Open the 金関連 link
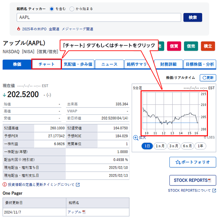This screenshot has height=219, width=218. (x=54, y=29)
